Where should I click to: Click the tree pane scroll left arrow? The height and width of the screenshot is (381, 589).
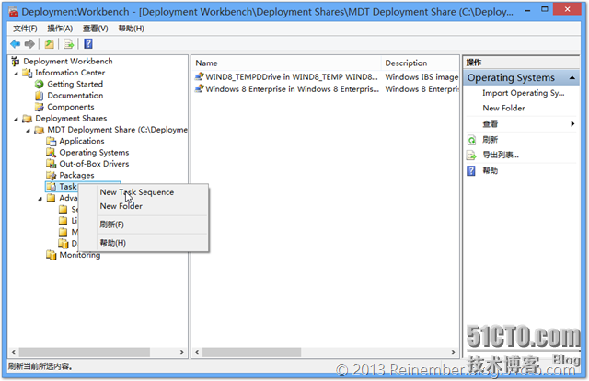click(x=13, y=352)
